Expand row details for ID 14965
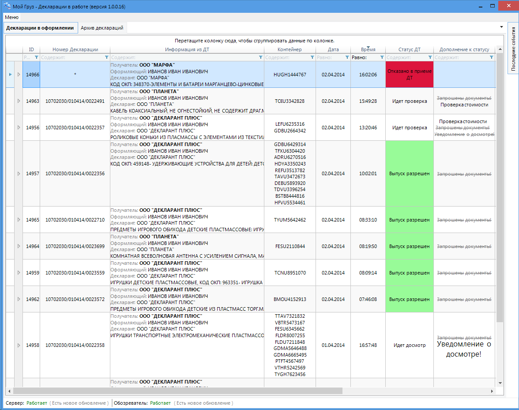The width and height of the screenshot is (519, 410). click(x=19, y=220)
